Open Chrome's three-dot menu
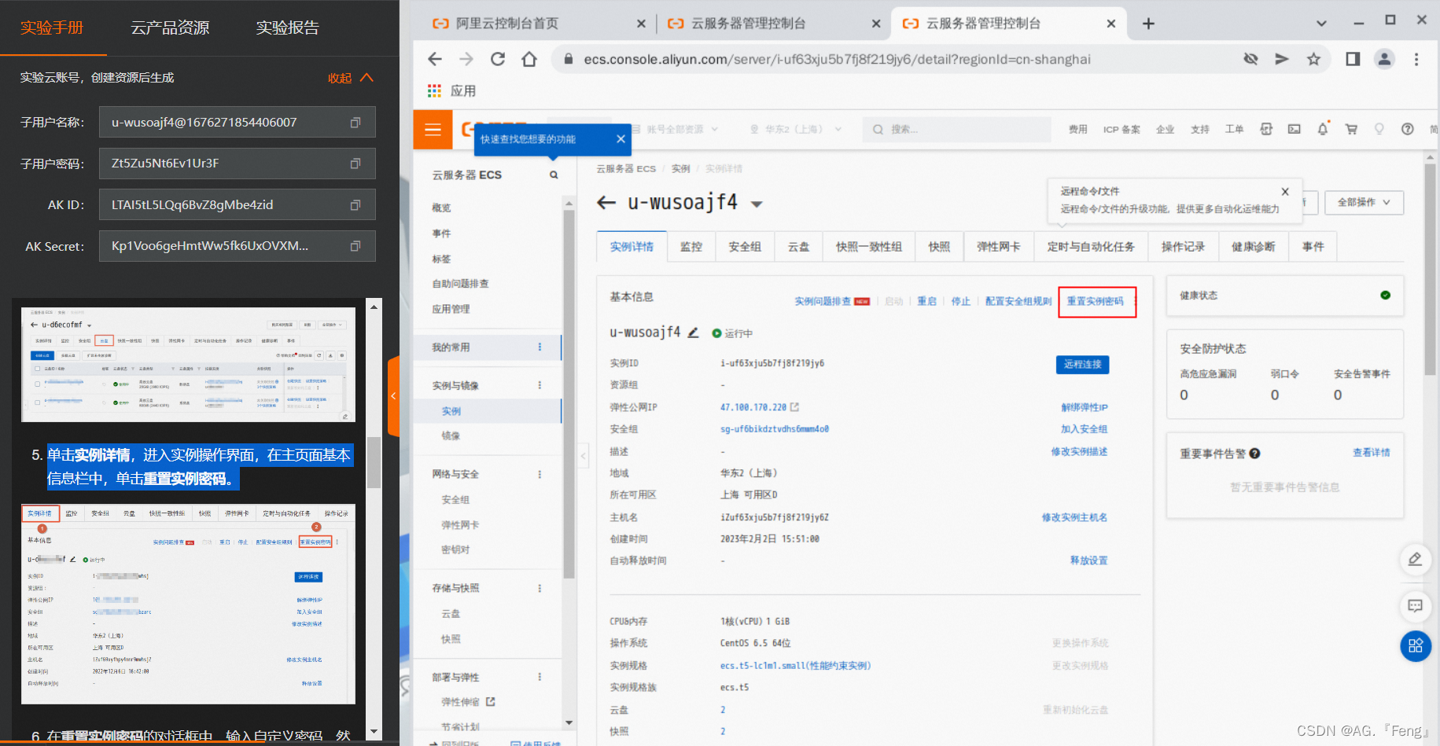 click(x=1416, y=59)
